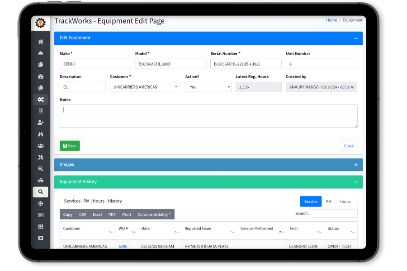Sort by Reported Issue column arrows
The width and height of the screenshot is (407, 271).
pos(232,232)
